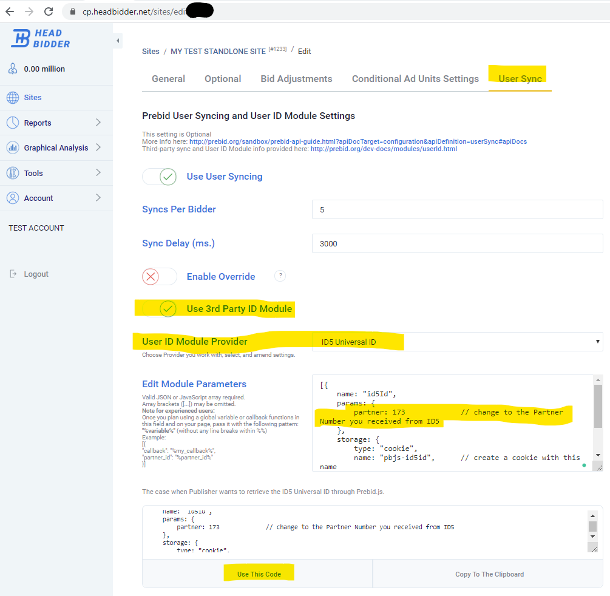Click the Logout door icon
The height and width of the screenshot is (596, 610).
tap(13, 274)
